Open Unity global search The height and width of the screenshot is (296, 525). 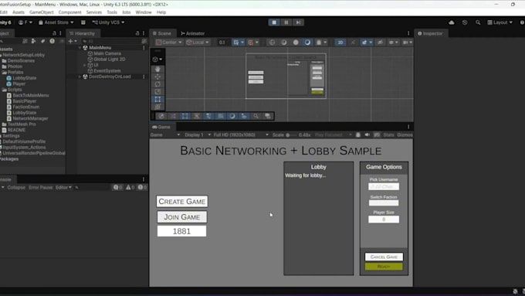pos(478,22)
